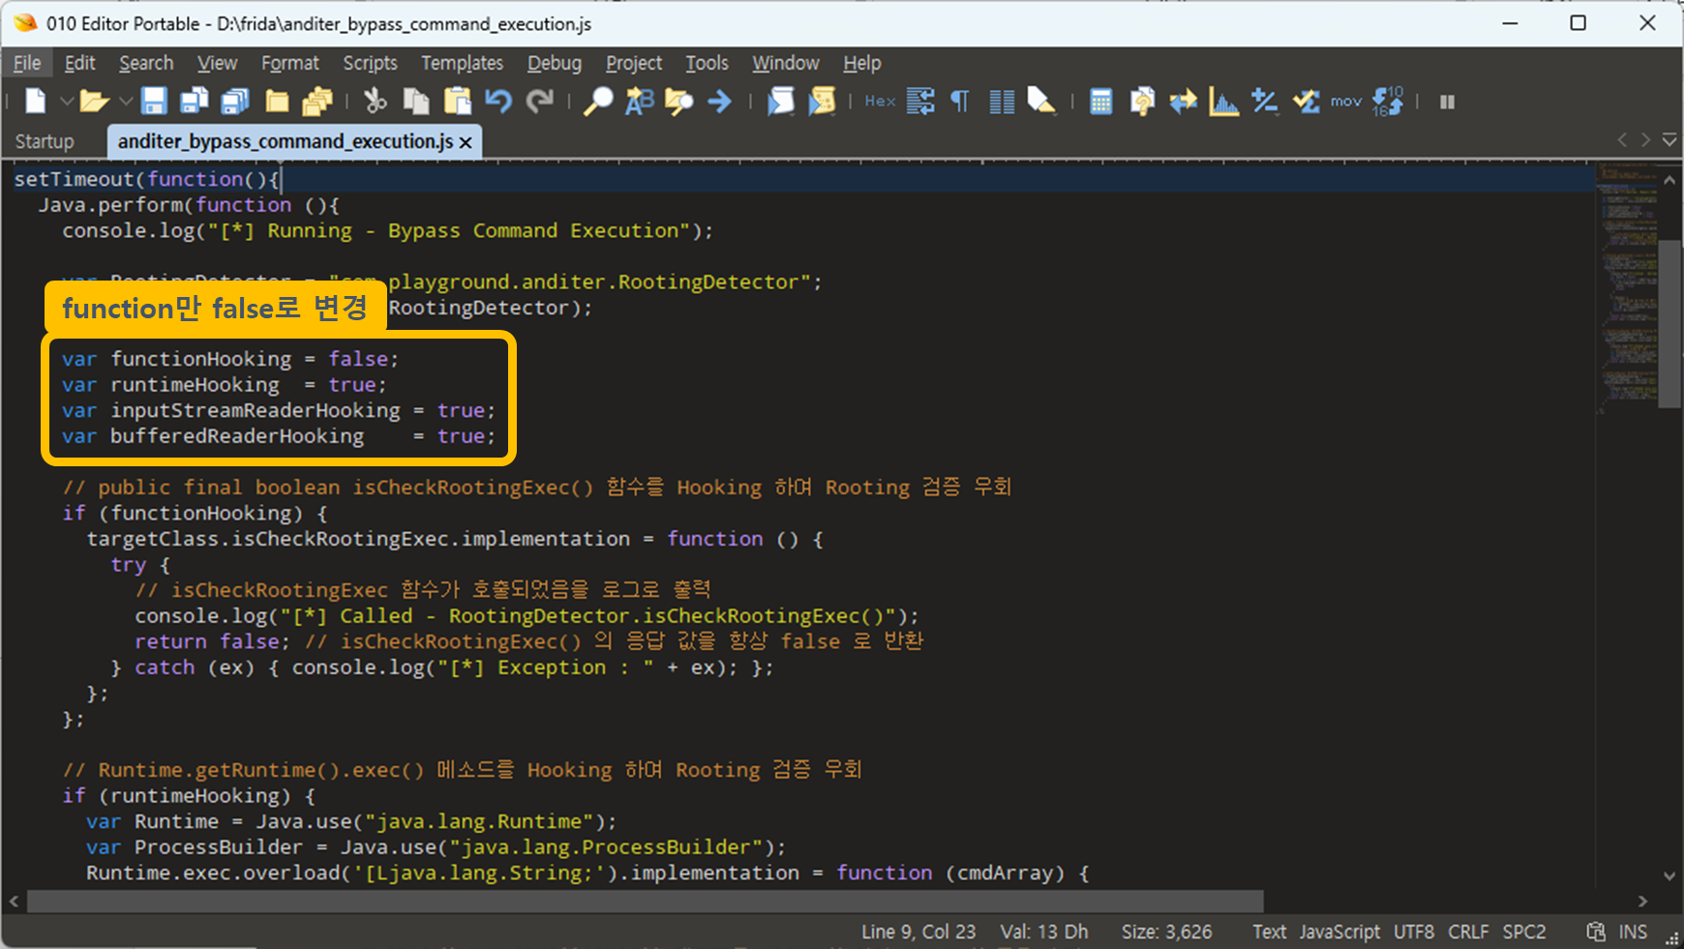This screenshot has height=949, width=1684.
Task: Open the Project menu
Action: (634, 63)
